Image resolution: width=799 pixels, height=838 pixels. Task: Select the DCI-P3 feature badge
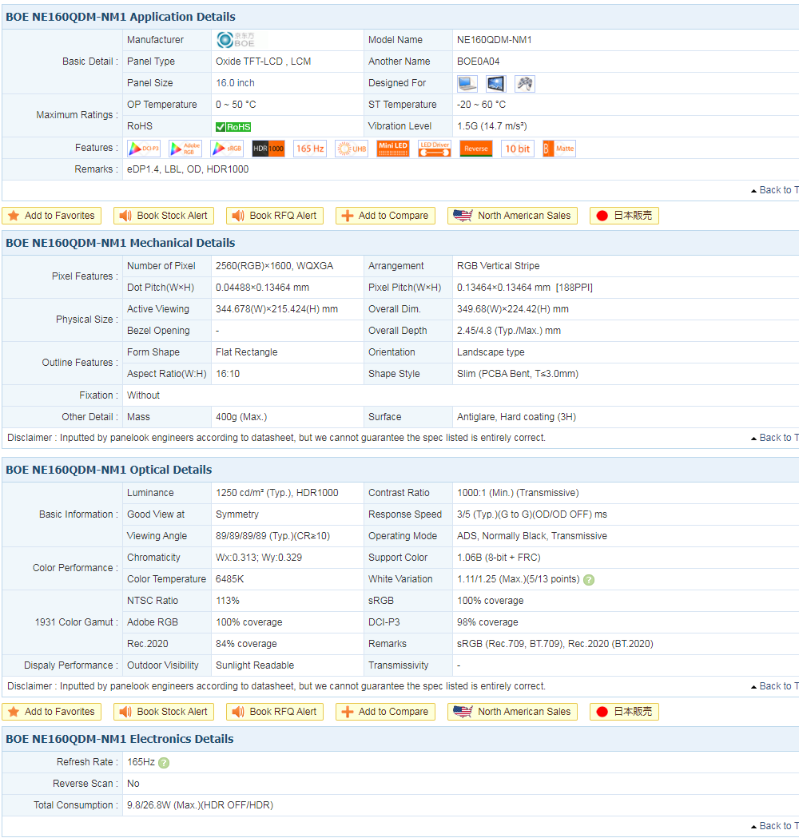(x=144, y=149)
